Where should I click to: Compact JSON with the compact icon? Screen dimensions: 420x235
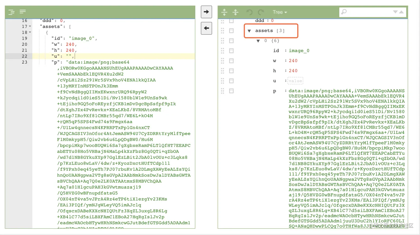click(x=23, y=11)
